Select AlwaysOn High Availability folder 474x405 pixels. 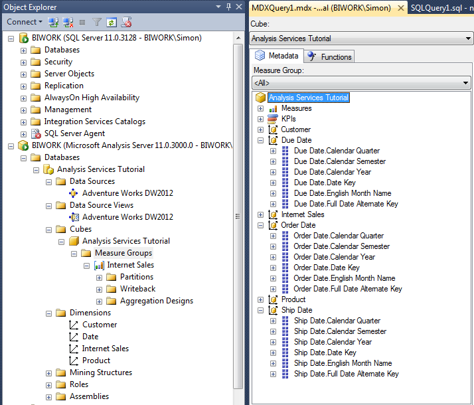point(92,98)
